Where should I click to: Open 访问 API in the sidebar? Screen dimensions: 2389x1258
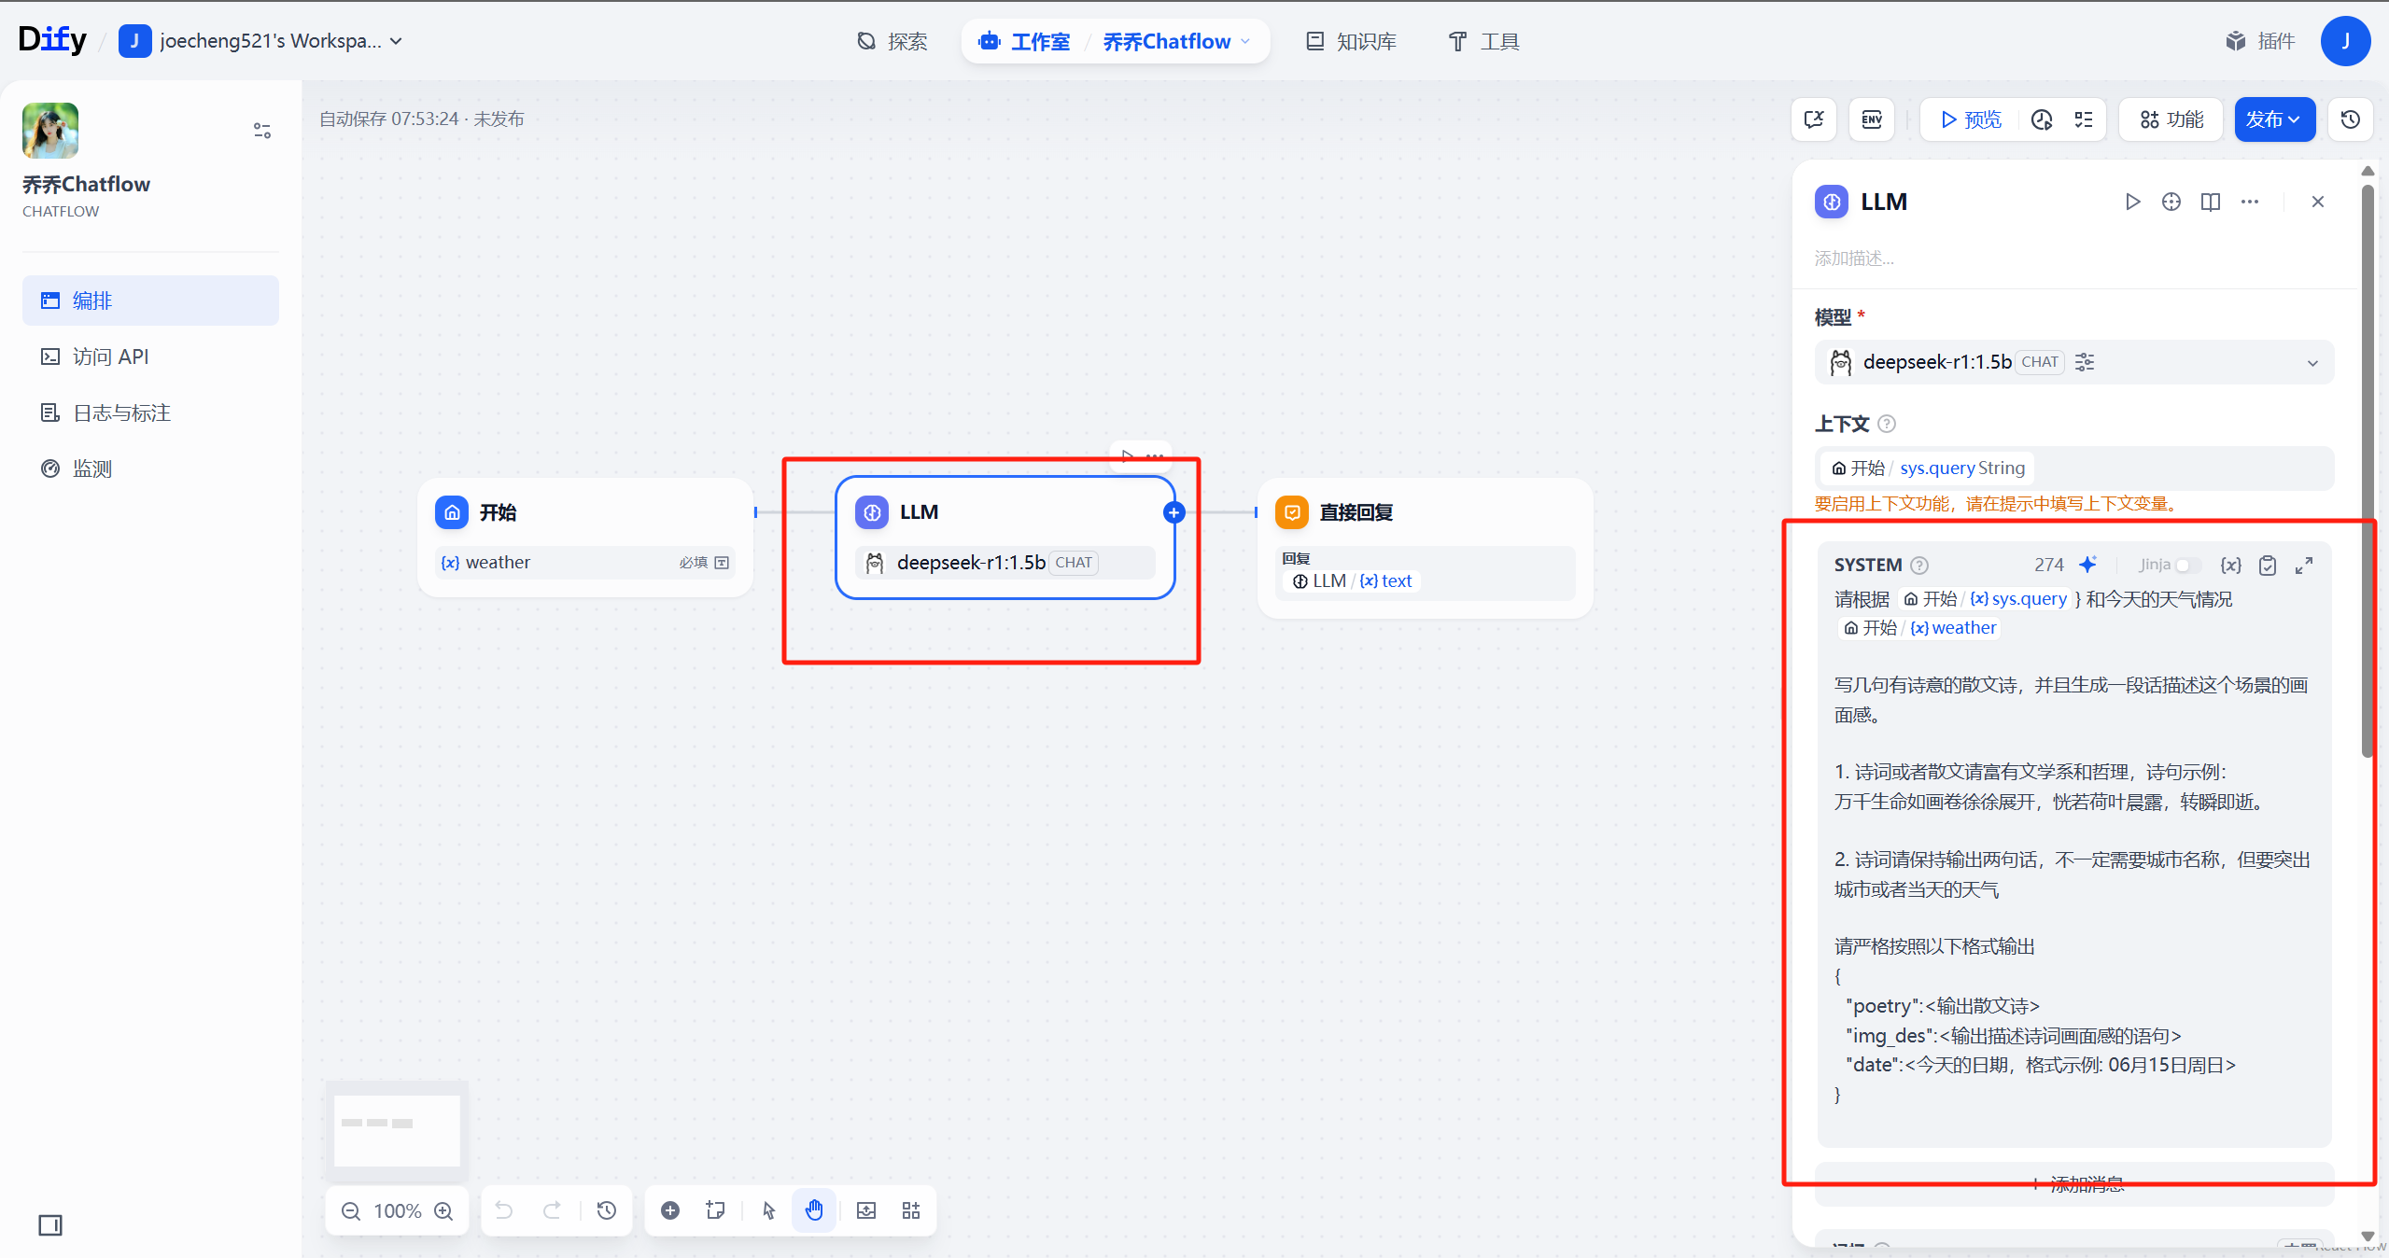click(150, 356)
